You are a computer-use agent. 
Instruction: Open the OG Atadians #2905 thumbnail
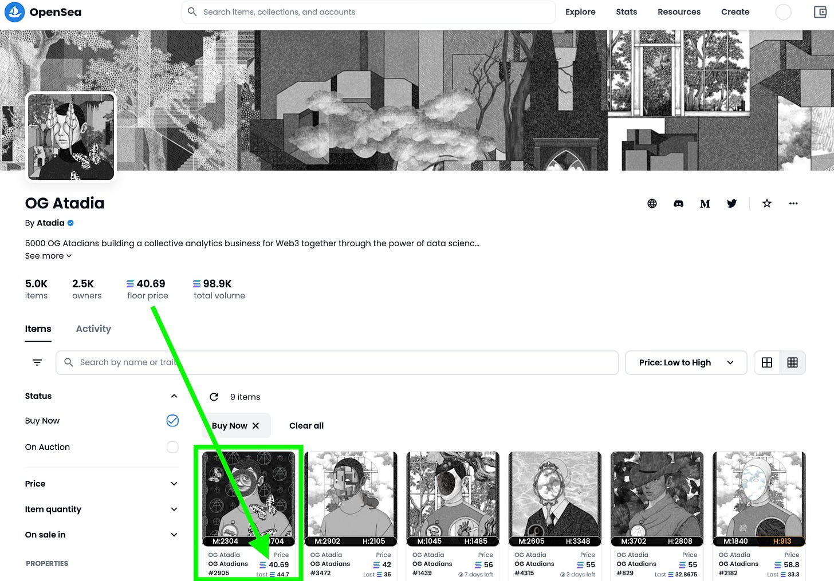click(249, 499)
